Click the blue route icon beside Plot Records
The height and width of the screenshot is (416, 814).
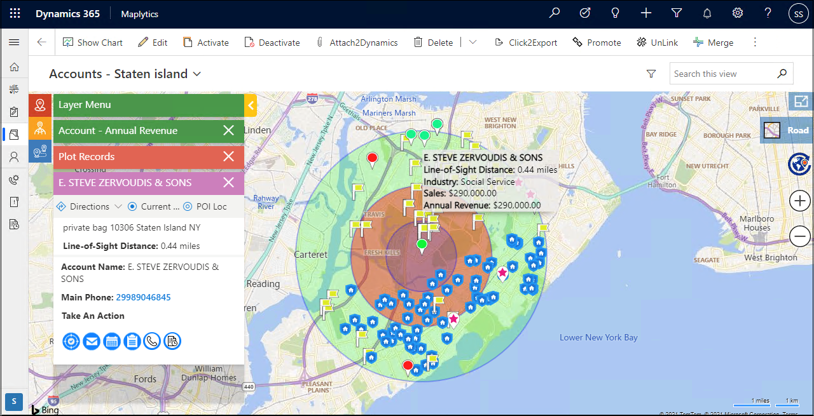(40, 151)
